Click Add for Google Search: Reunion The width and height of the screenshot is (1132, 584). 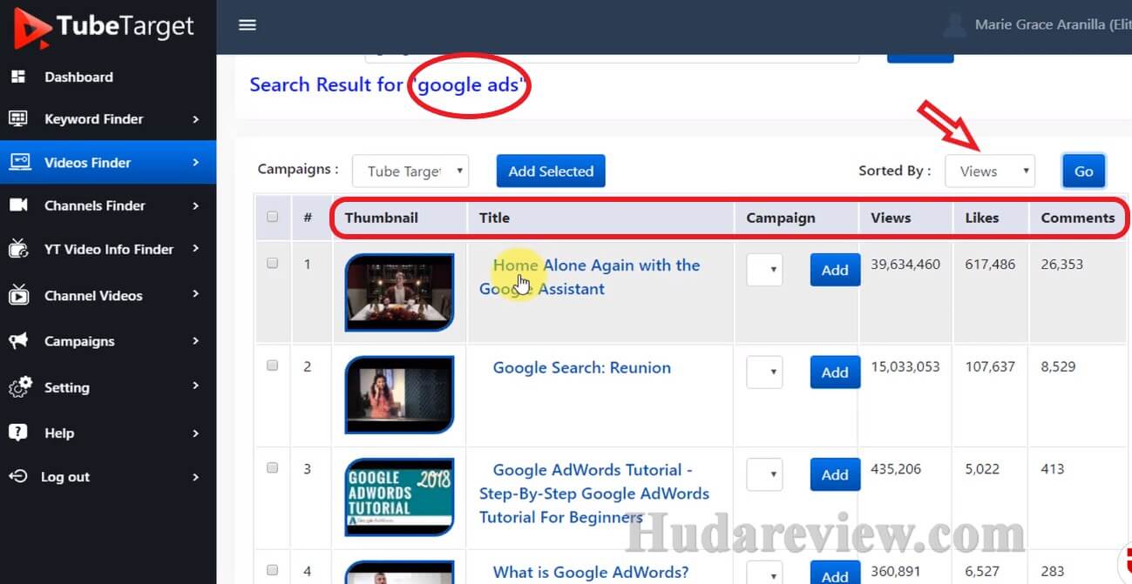[x=835, y=373]
